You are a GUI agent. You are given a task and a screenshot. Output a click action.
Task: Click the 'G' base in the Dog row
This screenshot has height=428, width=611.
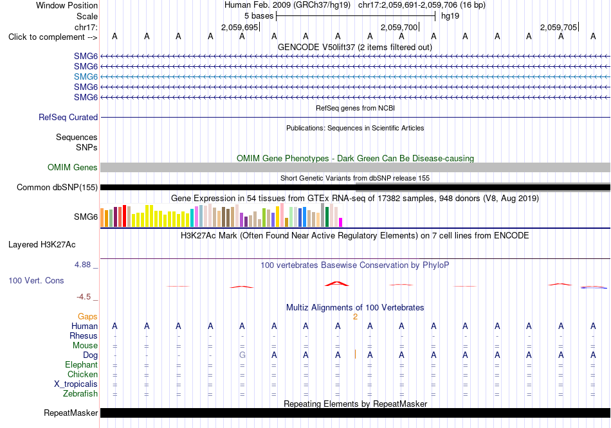[242, 355]
